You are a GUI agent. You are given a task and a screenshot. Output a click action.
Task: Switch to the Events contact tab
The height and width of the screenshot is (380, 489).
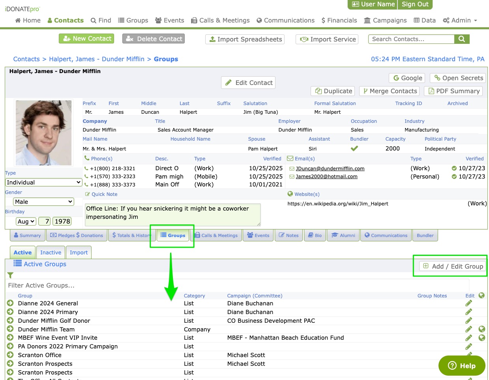[x=258, y=235]
